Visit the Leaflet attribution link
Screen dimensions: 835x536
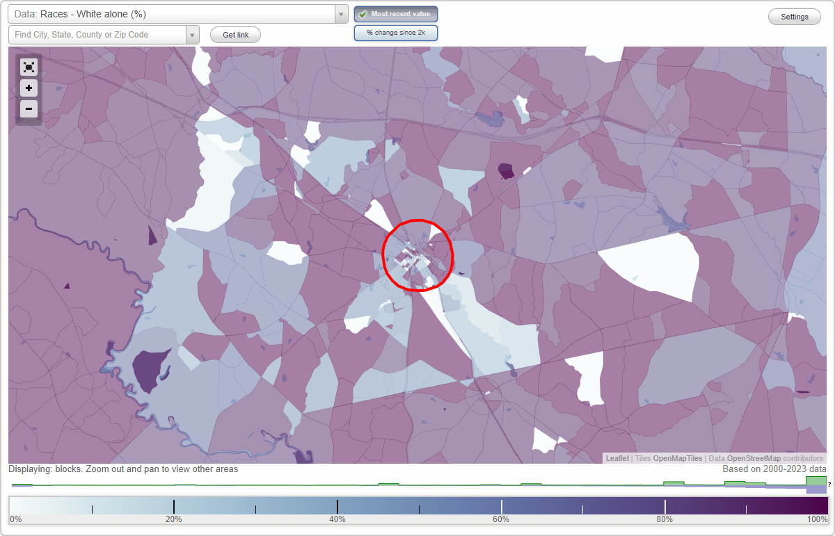tap(617, 458)
